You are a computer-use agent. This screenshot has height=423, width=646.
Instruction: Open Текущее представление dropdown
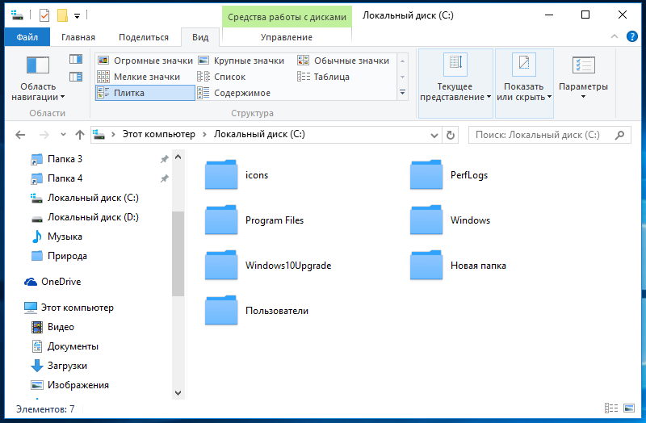pos(455,83)
